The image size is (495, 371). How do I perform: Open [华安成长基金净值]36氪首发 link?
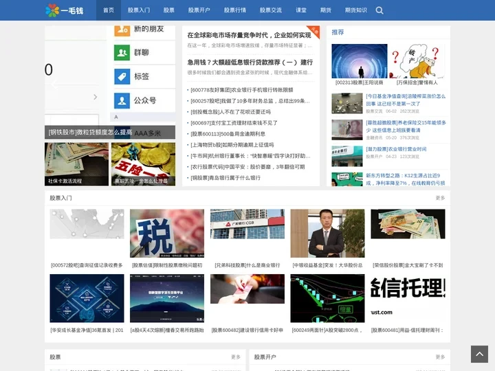87,330
